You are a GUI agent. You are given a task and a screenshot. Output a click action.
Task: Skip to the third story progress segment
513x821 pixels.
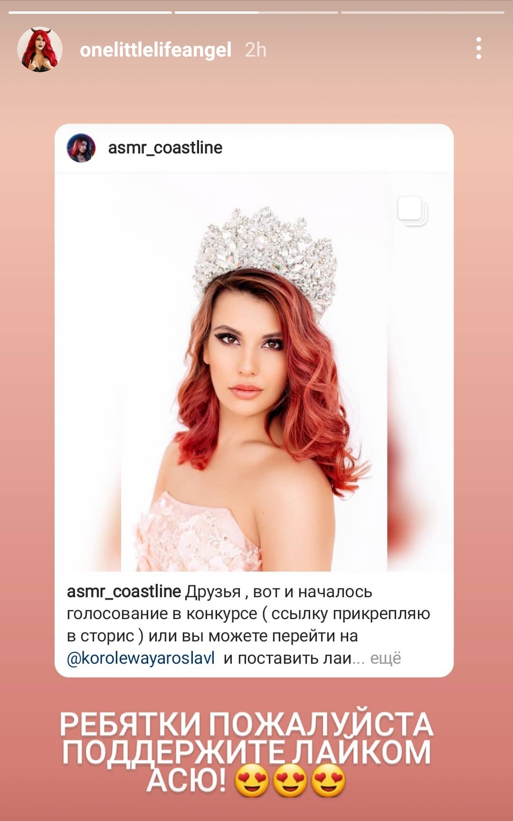[423, 12]
